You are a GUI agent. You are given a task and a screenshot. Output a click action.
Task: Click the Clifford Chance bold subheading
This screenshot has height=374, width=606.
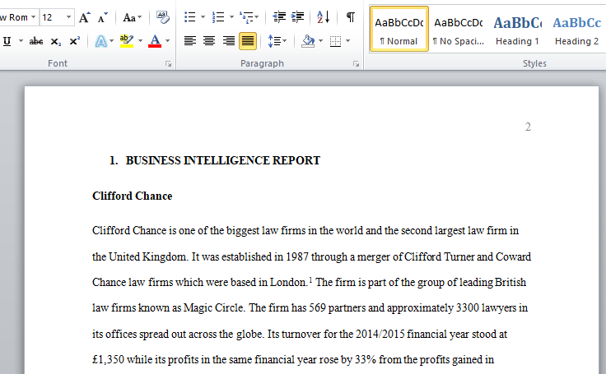[x=133, y=196]
